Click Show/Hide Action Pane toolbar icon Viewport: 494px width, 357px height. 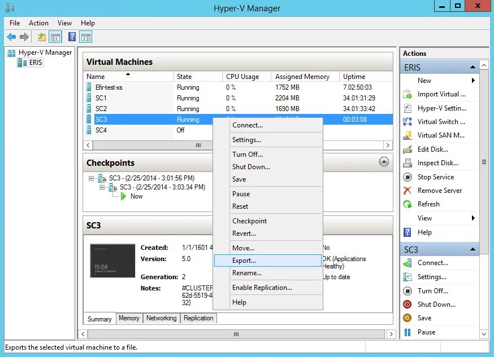[86, 37]
